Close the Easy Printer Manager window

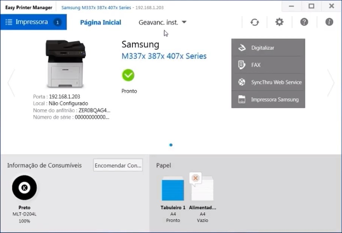[332, 6]
